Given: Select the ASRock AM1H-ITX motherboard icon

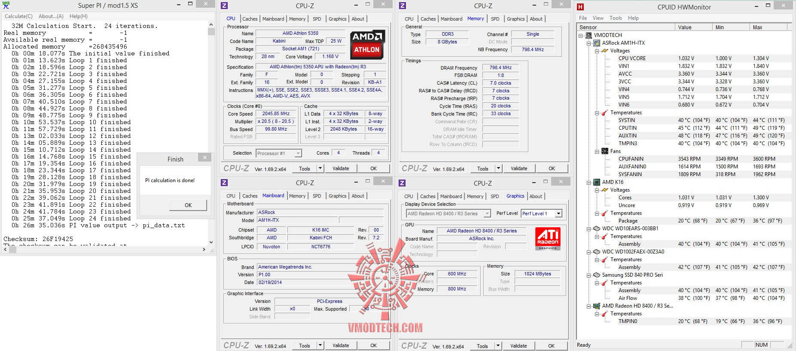Looking at the screenshot, I should (597, 43).
